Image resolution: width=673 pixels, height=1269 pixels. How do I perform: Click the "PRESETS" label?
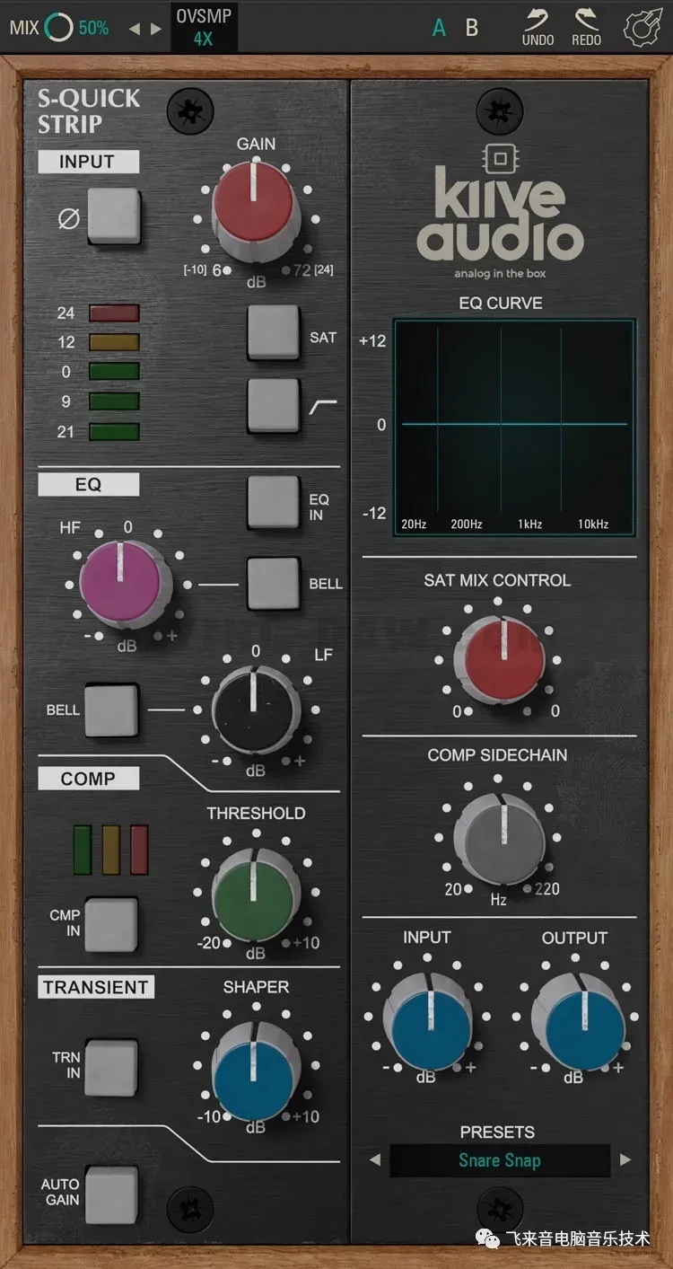tap(497, 1132)
